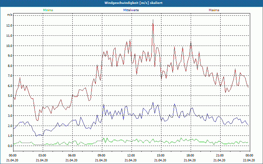Image resolution: width=263 pixels, height=164 pixels.
Task: Select the 2,0 y-axis value
Action: (x=10, y=126)
